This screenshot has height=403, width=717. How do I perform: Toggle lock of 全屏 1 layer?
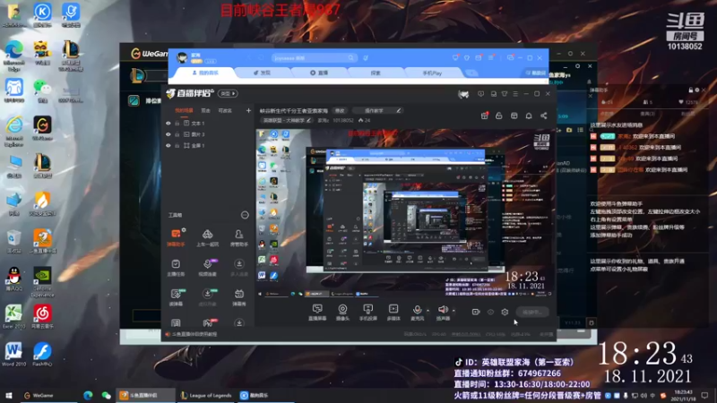(x=177, y=145)
